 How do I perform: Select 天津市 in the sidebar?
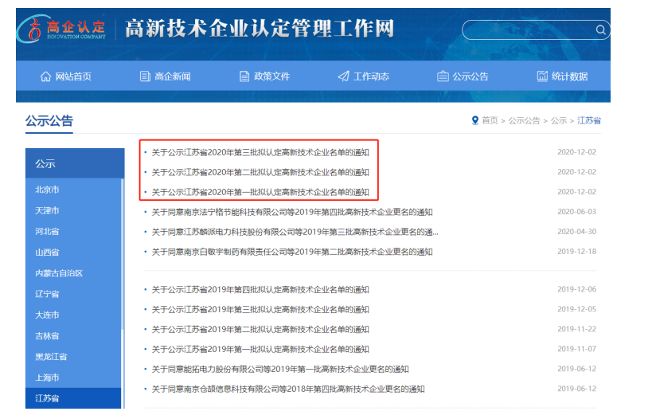click(x=47, y=210)
